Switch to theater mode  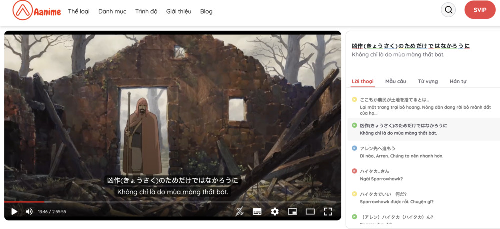click(310, 211)
